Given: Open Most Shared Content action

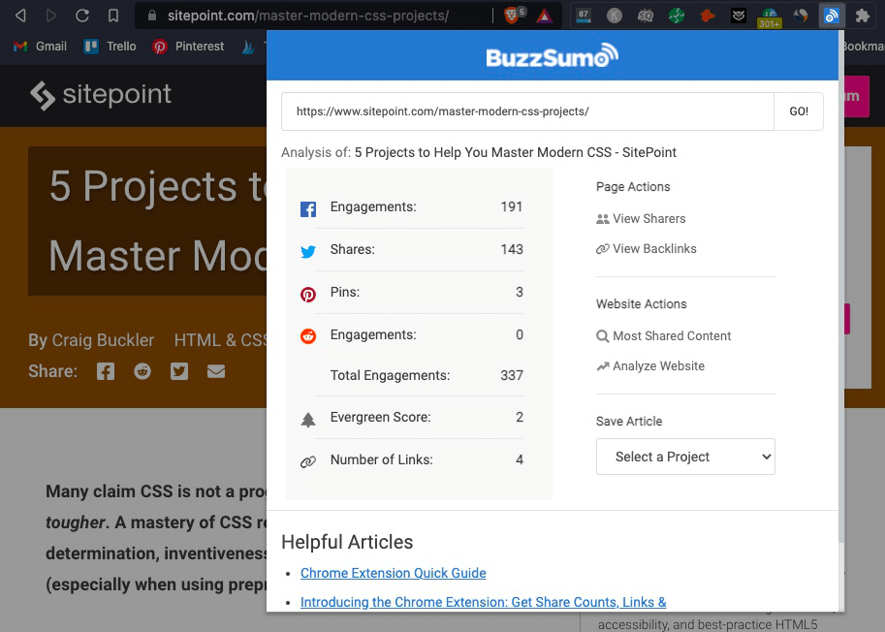Looking at the screenshot, I should click(x=664, y=336).
